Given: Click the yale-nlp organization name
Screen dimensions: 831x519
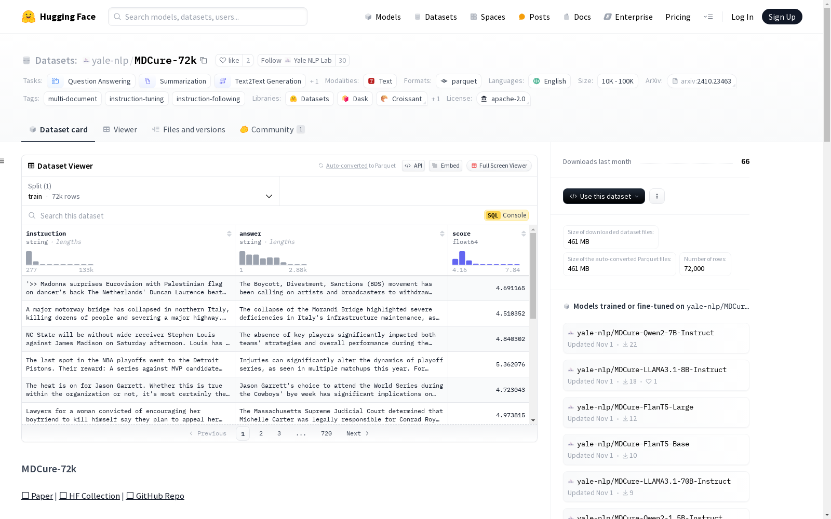Looking at the screenshot, I should point(110,61).
